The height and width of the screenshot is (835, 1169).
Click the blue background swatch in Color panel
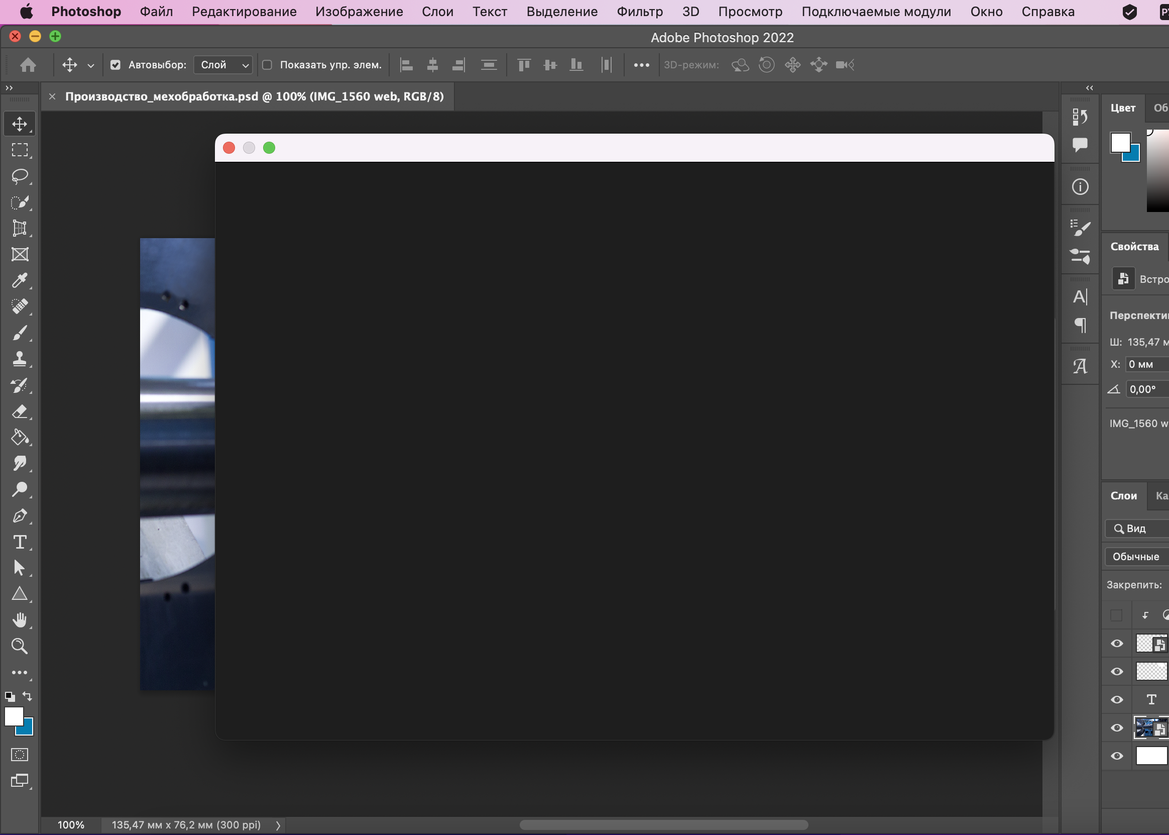point(1134,156)
